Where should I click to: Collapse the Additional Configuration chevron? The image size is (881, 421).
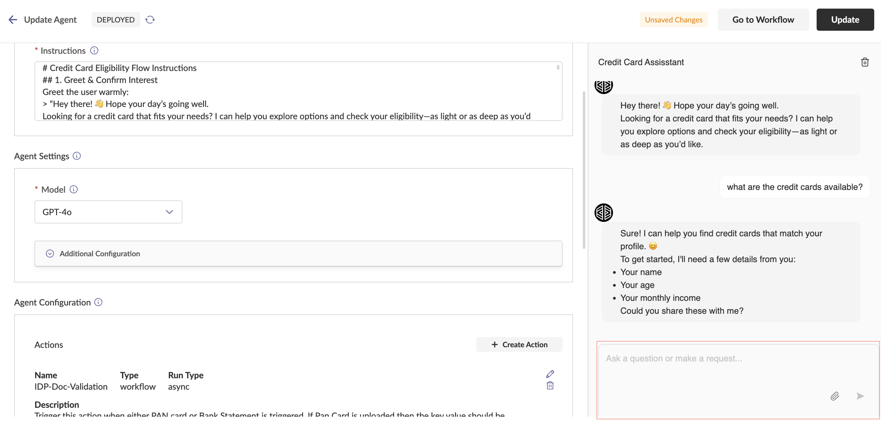[50, 253]
